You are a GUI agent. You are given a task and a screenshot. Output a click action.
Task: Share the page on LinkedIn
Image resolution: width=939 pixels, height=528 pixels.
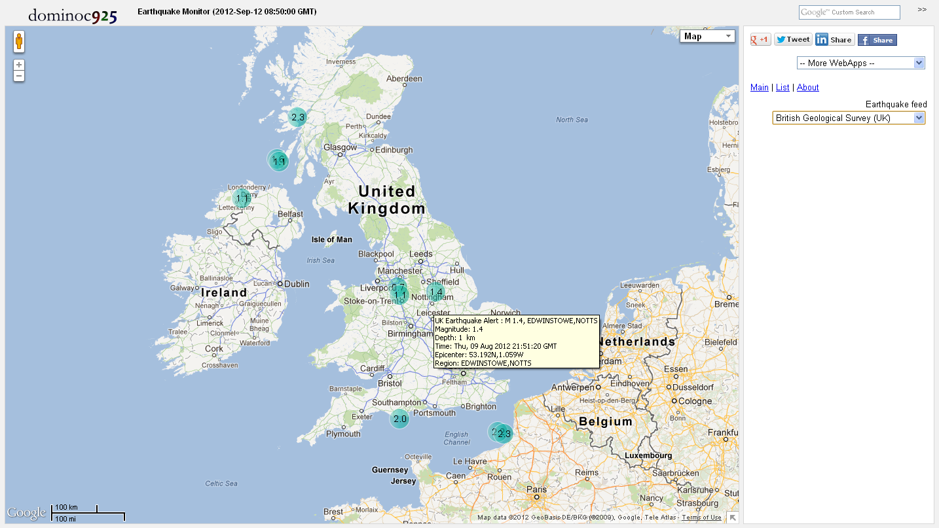[x=834, y=39]
